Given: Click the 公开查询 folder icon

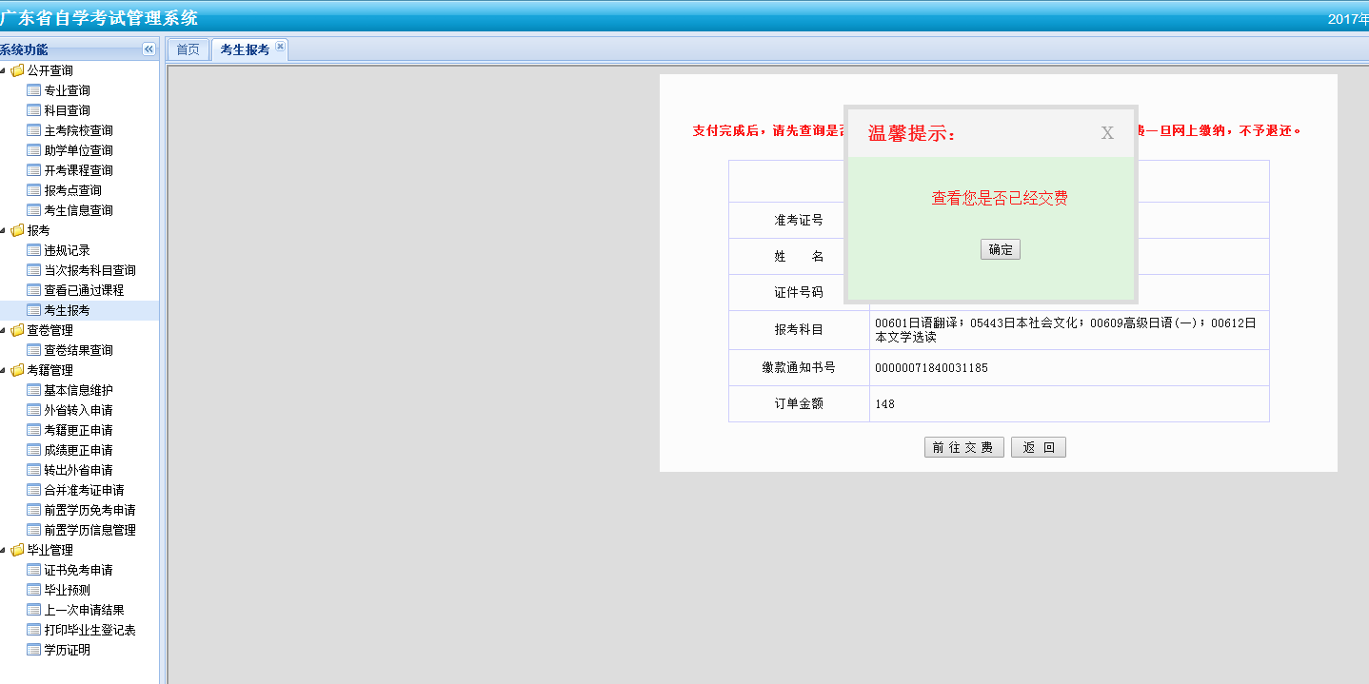Looking at the screenshot, I should [17, 70].
